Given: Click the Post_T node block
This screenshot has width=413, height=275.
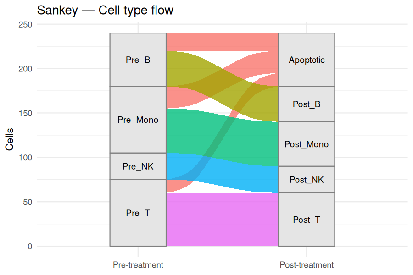Looking at the screenshot, I should tap(307, 220).
